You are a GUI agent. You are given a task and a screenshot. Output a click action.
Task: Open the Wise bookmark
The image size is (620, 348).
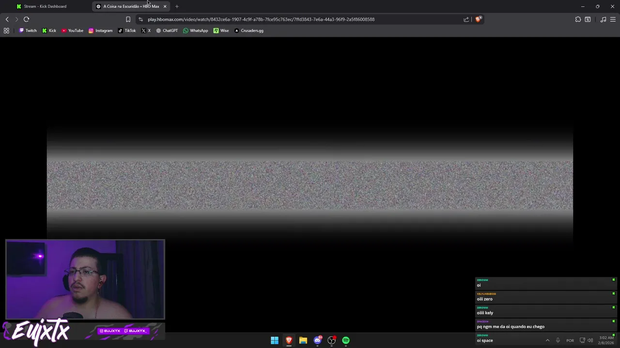221,30
